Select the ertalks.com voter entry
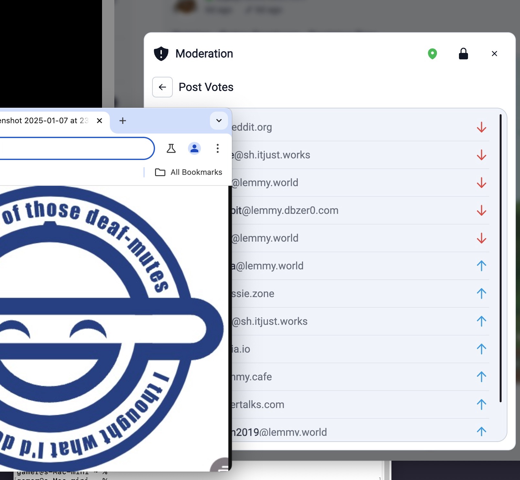Screen dimensions: 520x480 (360, 405)
